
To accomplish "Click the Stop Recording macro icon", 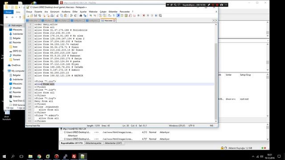I will (148, 16).
